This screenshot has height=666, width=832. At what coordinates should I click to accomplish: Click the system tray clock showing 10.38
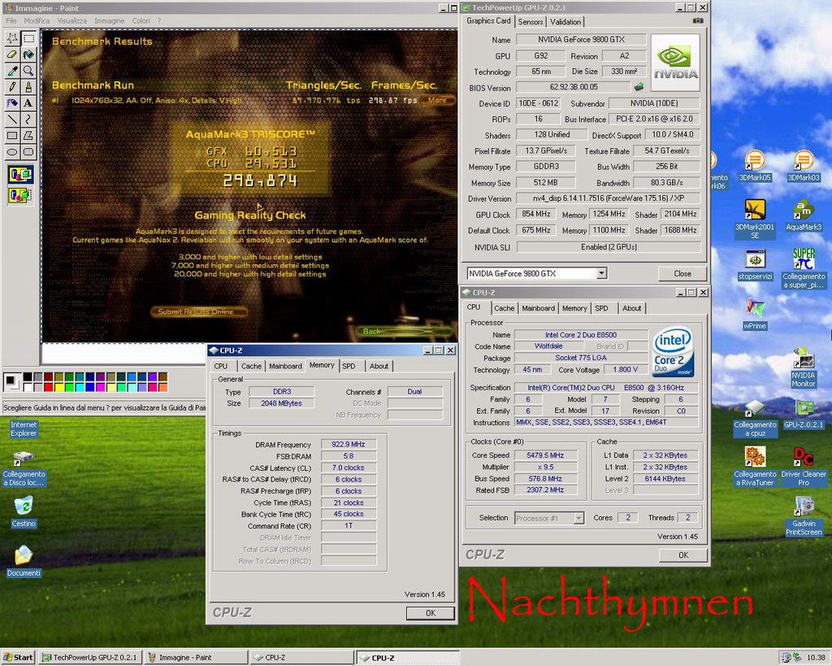816,658
